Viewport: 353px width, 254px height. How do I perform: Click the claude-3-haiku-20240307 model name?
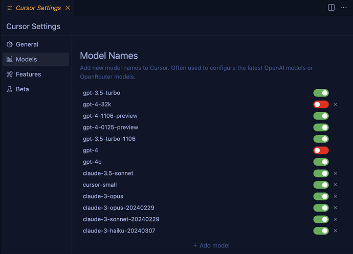pyautogui.click(x=119, y=231)
